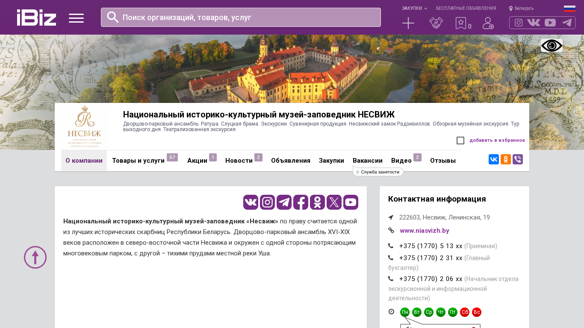Select the Sunday 'Вс' day circle
The width and height of the screenshot is (584, 328).
coord(477,312)
